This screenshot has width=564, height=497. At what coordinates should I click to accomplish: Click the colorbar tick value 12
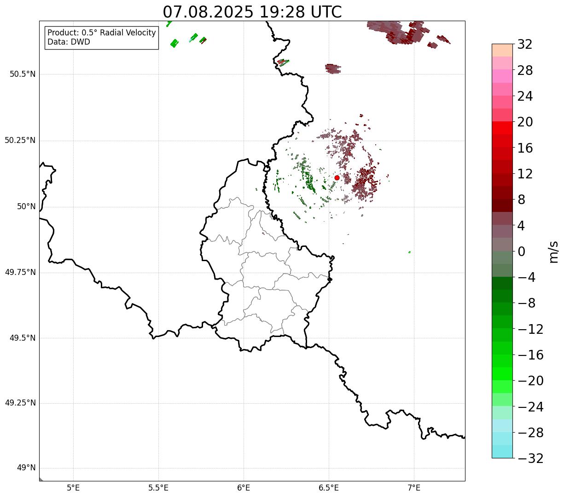pos(525,174)
